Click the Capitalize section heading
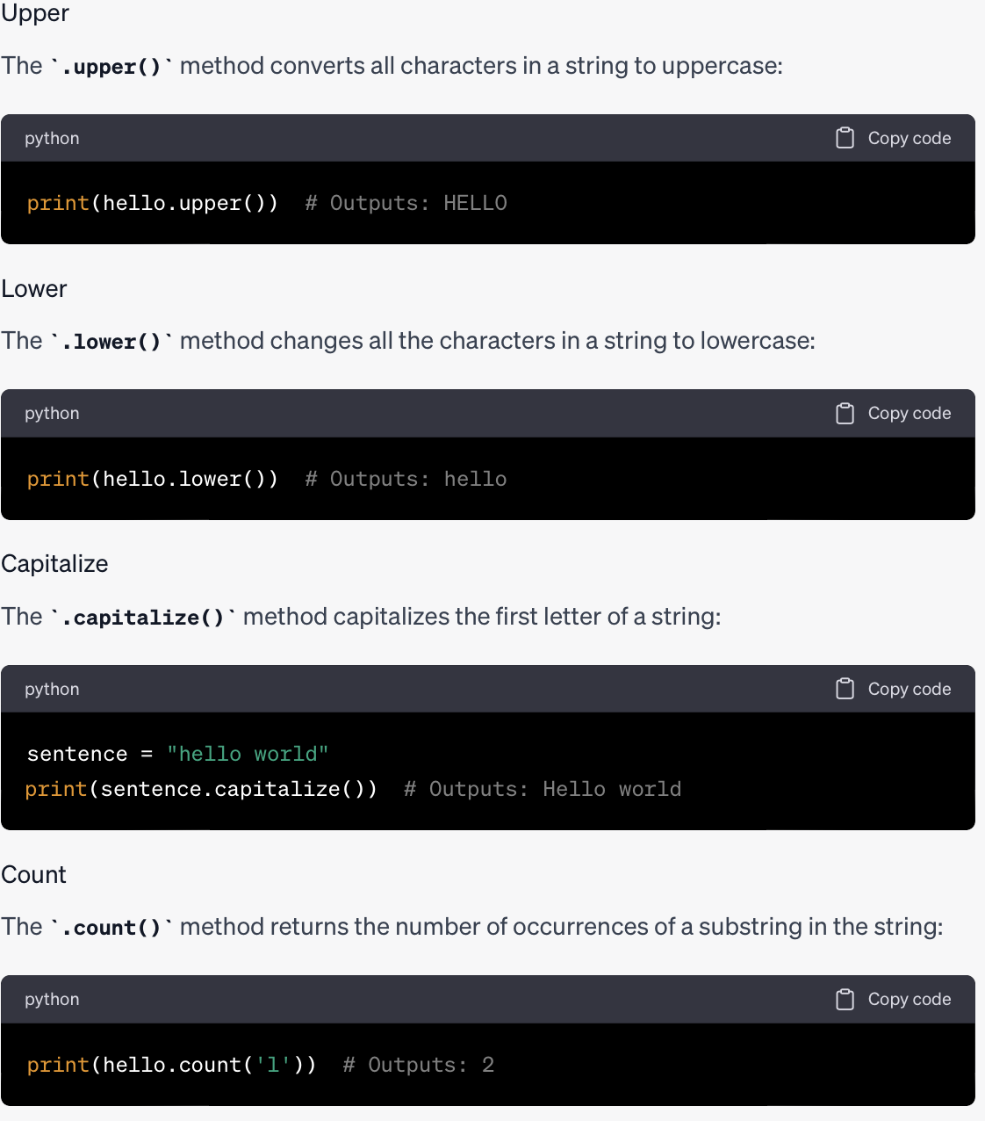The width and height of the screenshot is (985, 1121). pyautogui.click(x=54, y=564)
